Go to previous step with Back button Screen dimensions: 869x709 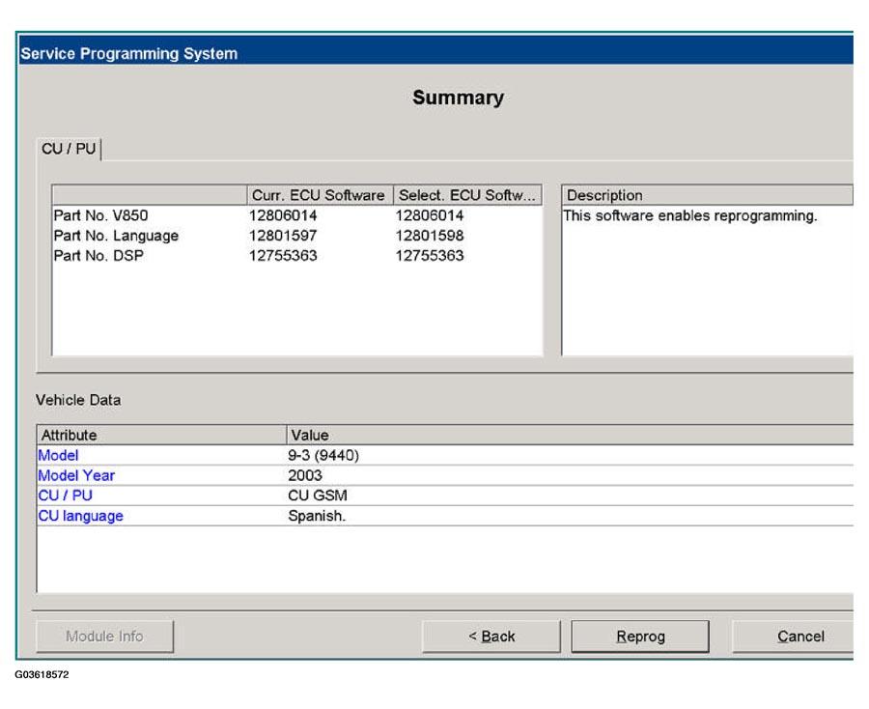click(491, 636)
